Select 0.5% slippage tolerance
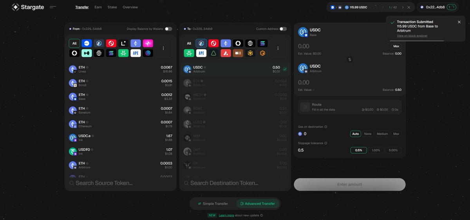The height and width of the screenshot is (220, 470). (359, 150)
